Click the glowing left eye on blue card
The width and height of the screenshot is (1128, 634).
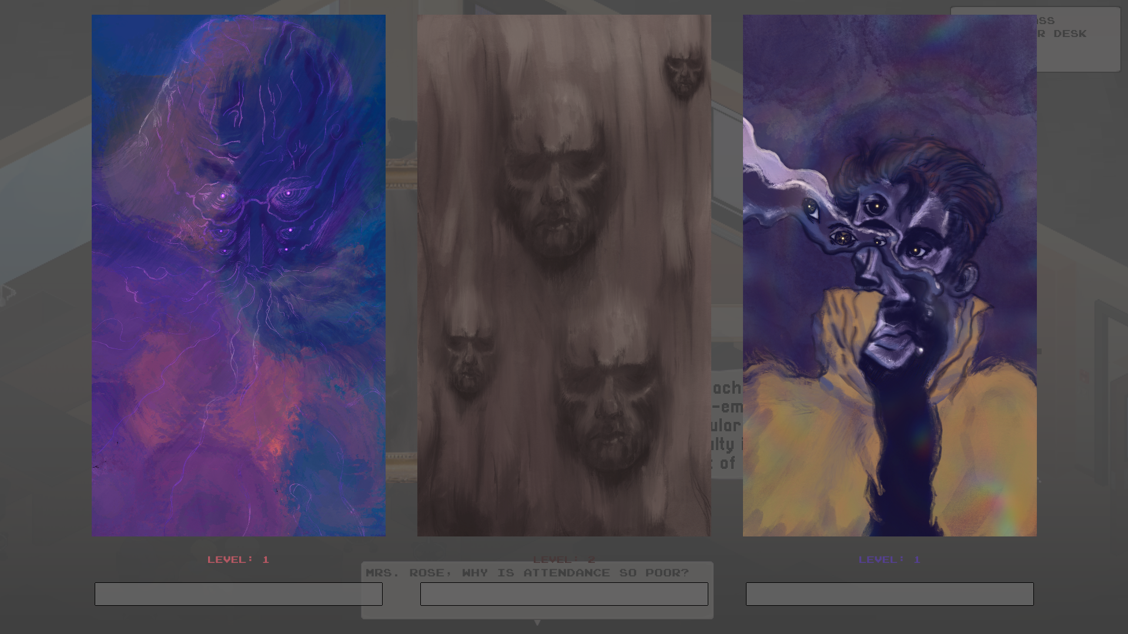(x=223, y=196)
